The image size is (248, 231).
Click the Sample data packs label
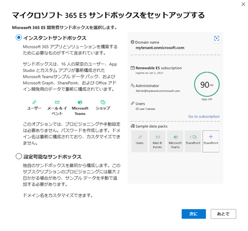(x=151, y=126)
